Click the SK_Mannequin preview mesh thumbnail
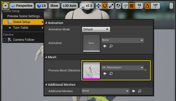This screenshot has height=101, width=176. click(91, 71)
